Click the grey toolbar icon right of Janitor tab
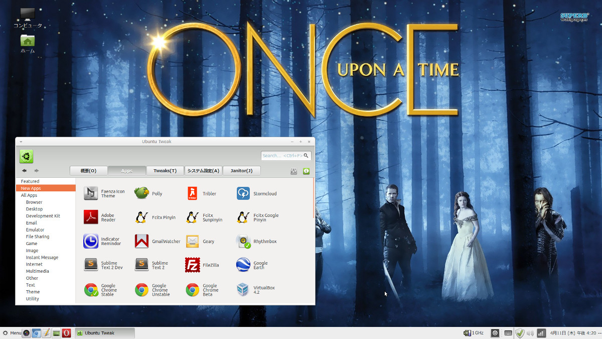 293,171
